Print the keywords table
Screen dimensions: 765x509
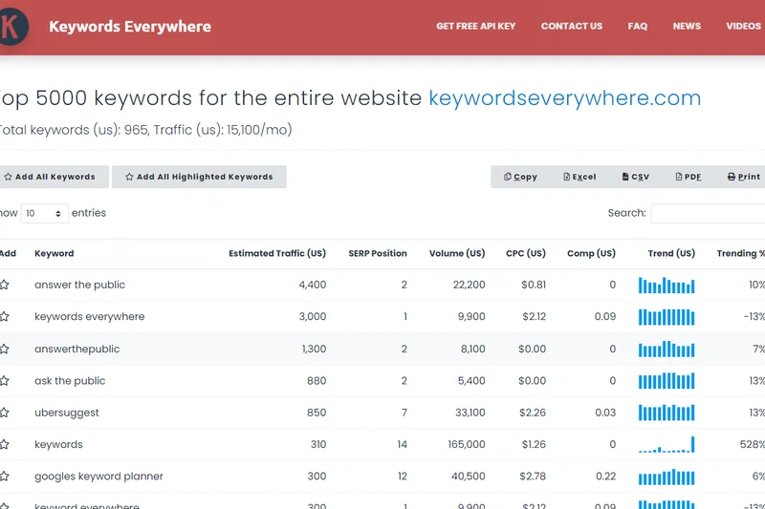(x=744, y=177)
